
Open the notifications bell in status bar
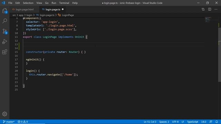(217, 122)
